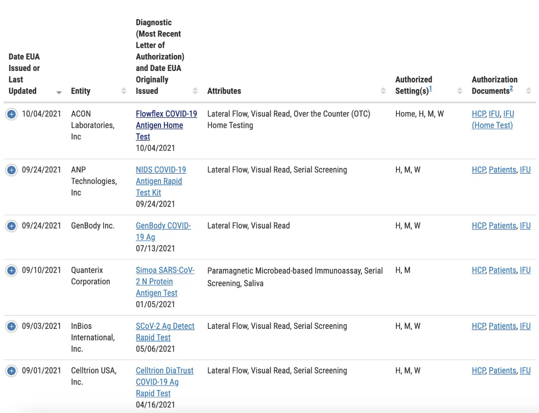Open IFU document for ANP Technologies
This screenshot has height=413, width=539.
click(525, 170)
